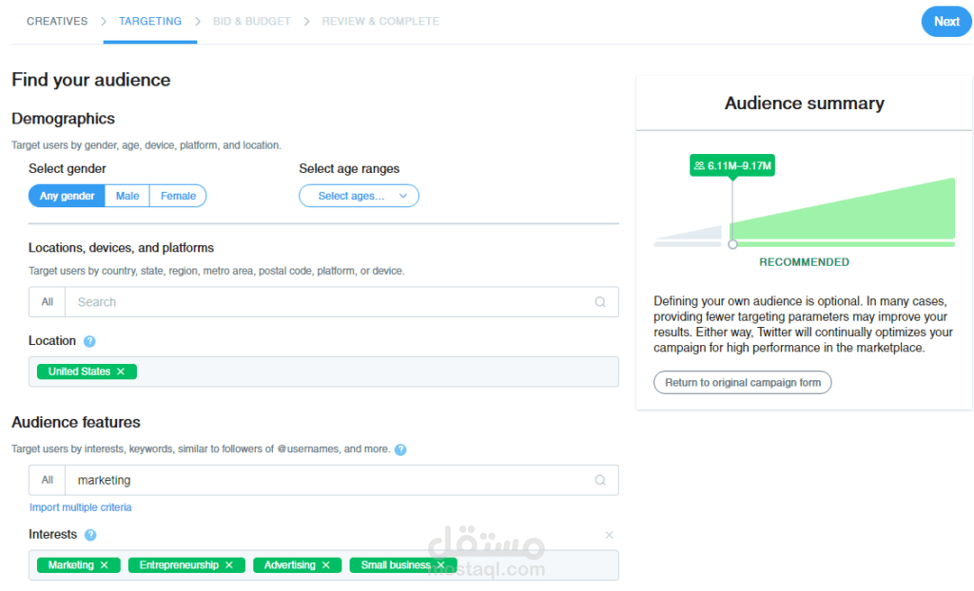Screen dimensions: 974x591
Task: Click the audience size slider handle
Action: click(x=732, y=243)
